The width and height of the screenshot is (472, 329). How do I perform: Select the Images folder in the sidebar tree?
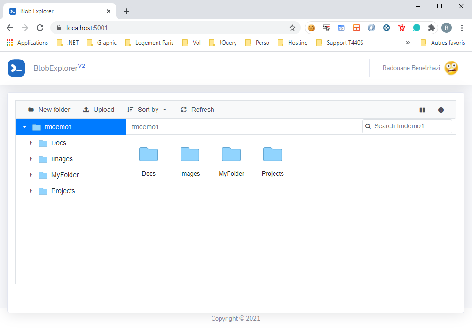tap(62, 159)
